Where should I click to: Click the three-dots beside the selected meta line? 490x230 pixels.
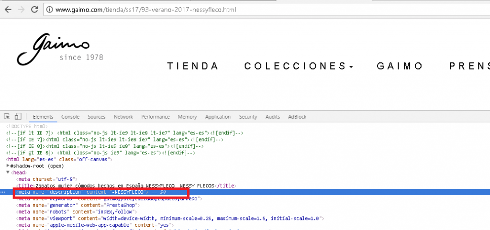[x=3, y=192]
